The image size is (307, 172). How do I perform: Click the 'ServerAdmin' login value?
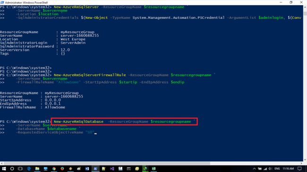tap(73, 42)
